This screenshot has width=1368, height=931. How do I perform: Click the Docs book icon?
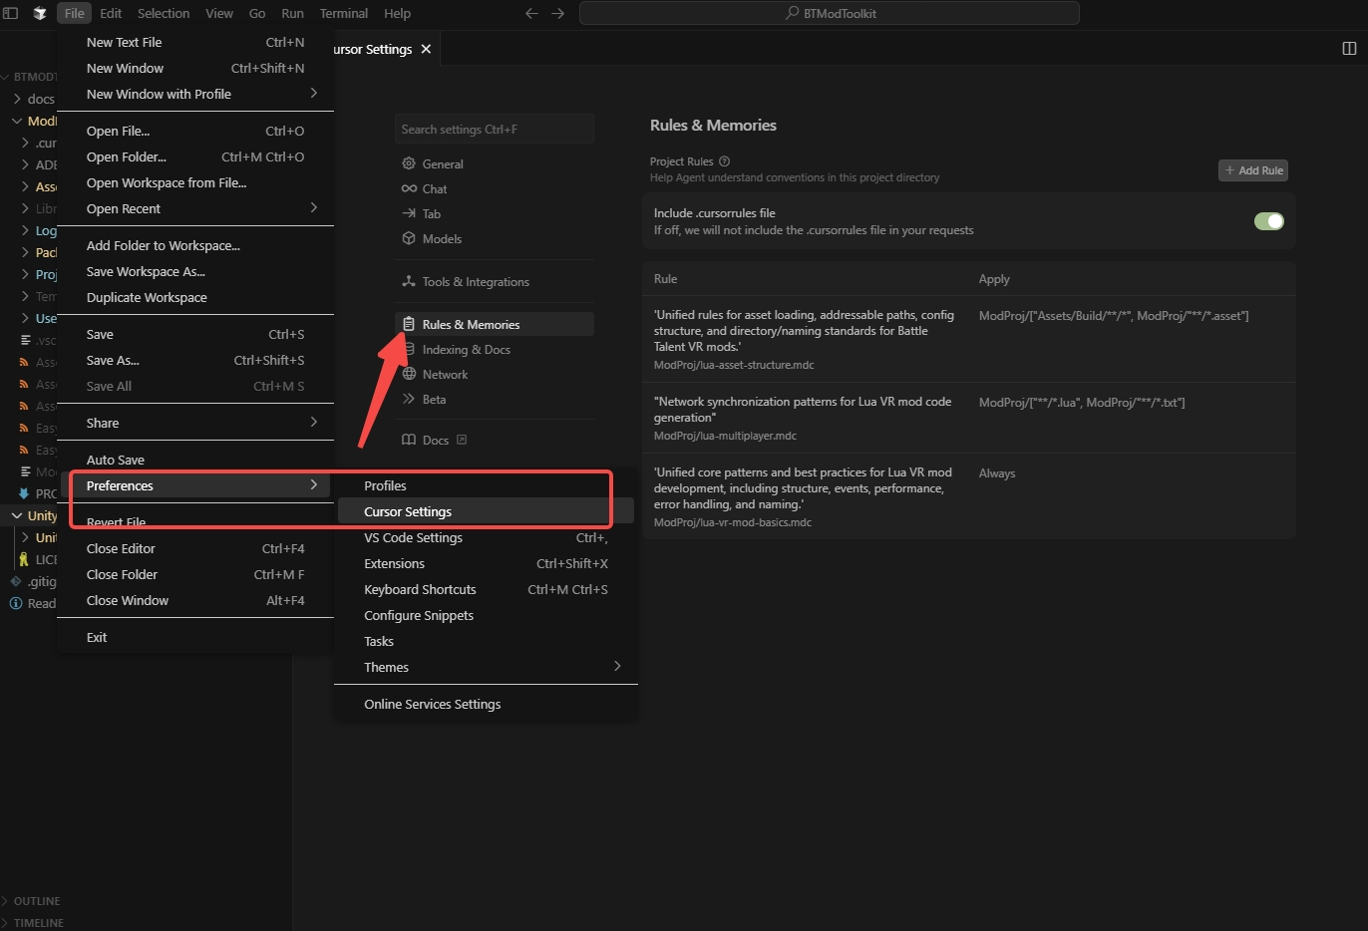pos(409,440)
